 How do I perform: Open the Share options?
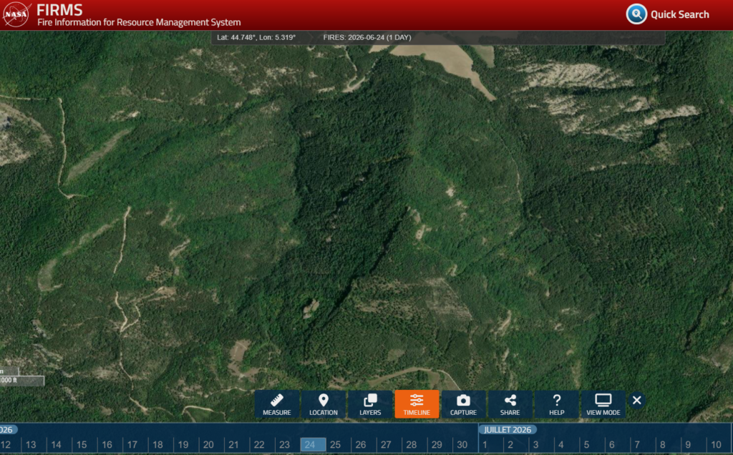coord(510,404)
